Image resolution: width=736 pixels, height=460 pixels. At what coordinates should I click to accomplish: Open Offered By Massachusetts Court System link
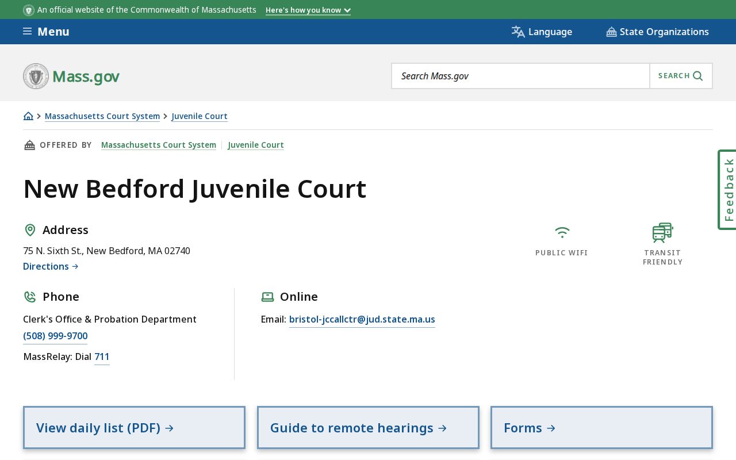click(159, 145)
